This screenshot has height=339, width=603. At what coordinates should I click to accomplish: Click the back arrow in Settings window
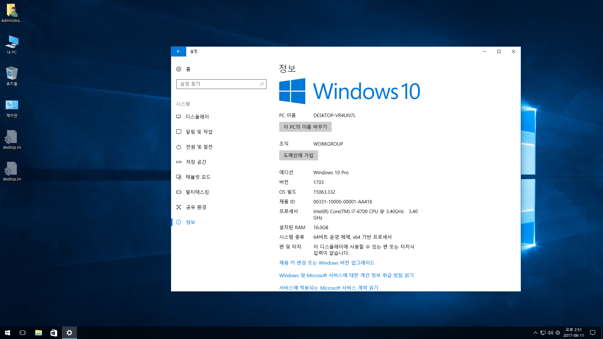[178, 51]
